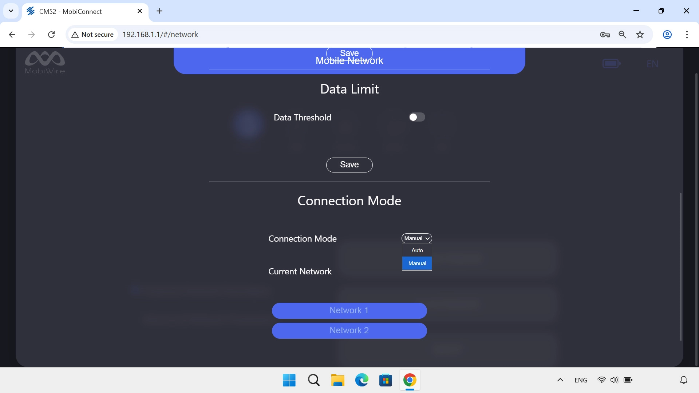
Task: Select the Network 1 button
Action: (349, 310)
